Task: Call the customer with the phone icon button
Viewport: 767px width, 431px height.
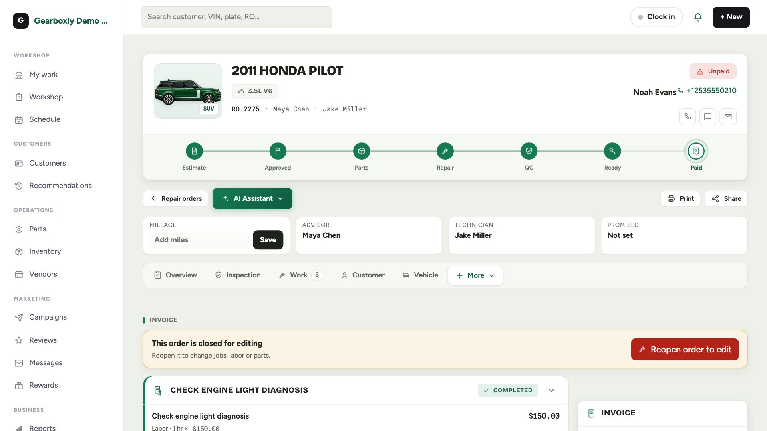Action: [688, 117]
